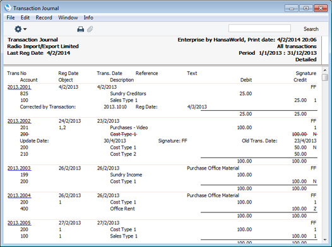The width and height of the screenshot is (332, 247).
Task: Click the vertical scrollbar thumb
Action: [325, 78]
